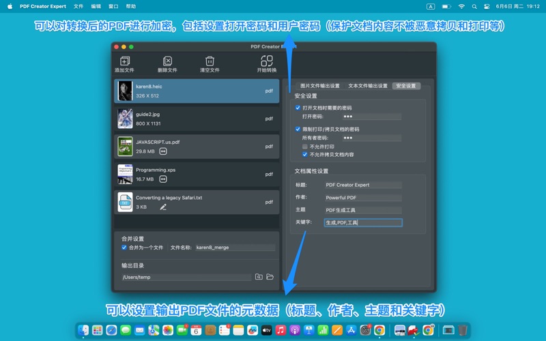Open Calendar from the Dock

pyautogui.click(x=196, y=330)
